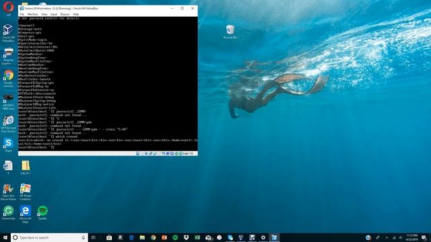Click the HP ENVY printer desktop shortcut

tap(8, 102)
